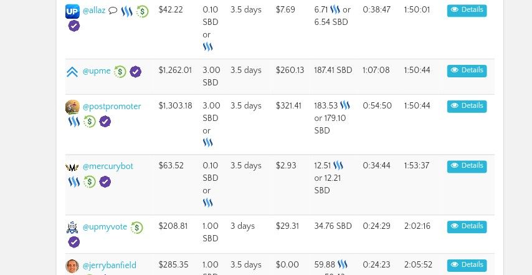532x275 pixels.
Task: Click the @upme double-chevron avatar
Action: click(72, 72)
